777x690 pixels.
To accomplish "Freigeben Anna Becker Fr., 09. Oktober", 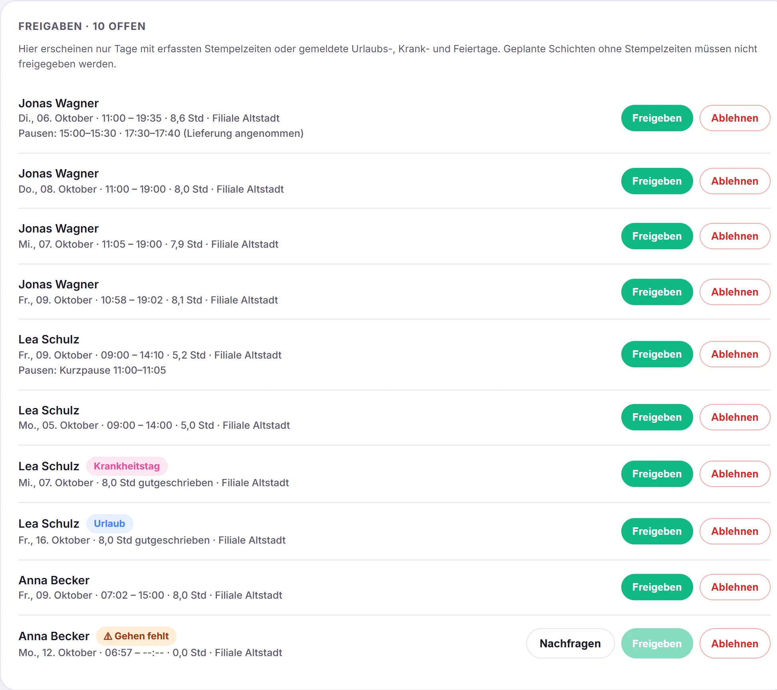I will pos(657,587).
